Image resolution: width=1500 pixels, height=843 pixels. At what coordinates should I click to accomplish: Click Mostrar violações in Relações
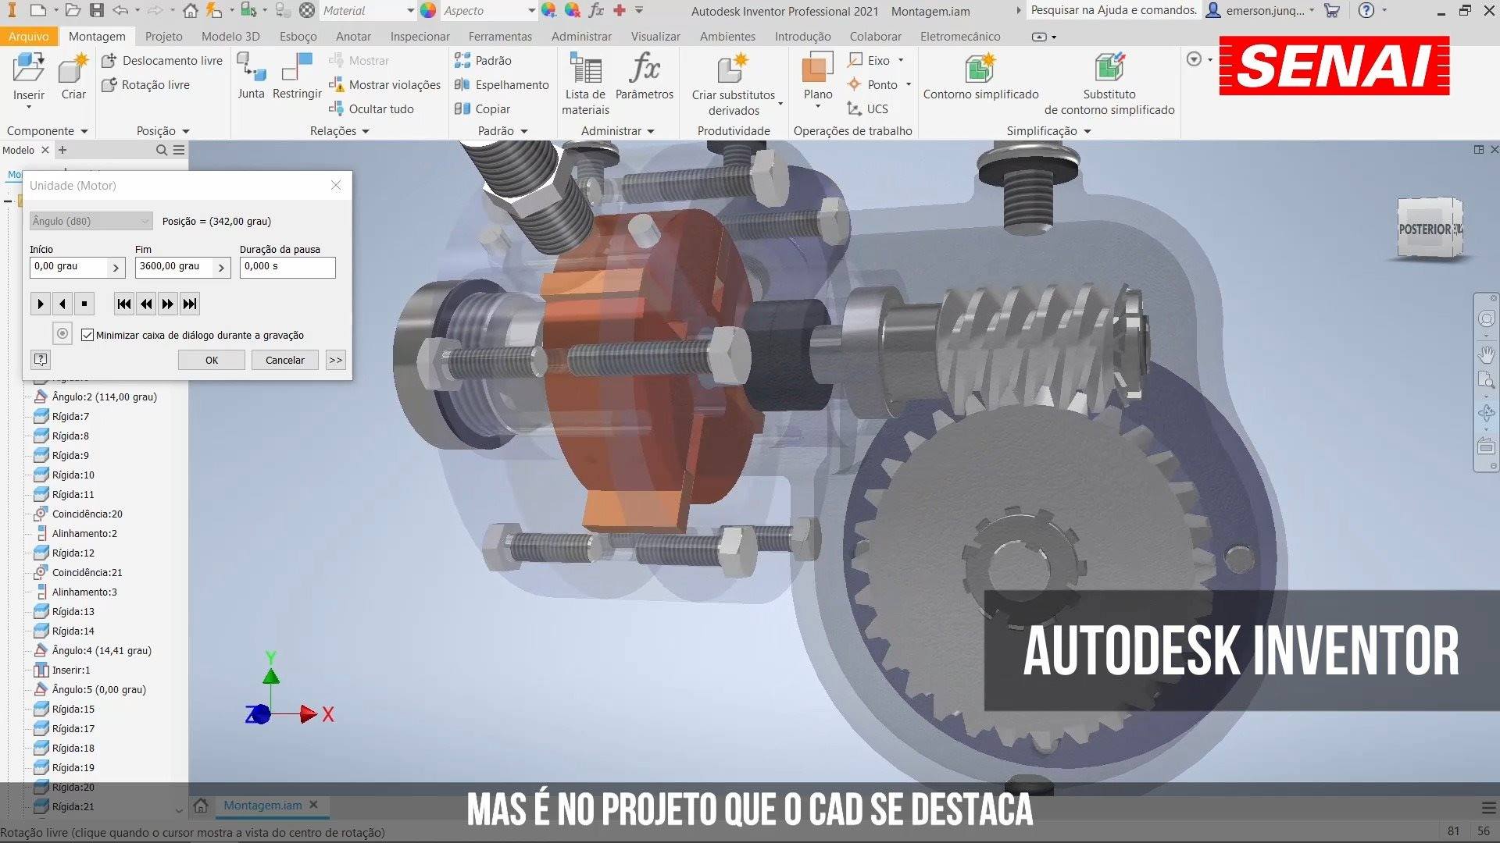[385, 84]
